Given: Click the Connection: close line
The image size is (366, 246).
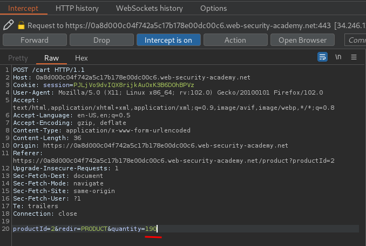Looking at the screenshot, I should (45, 214).
